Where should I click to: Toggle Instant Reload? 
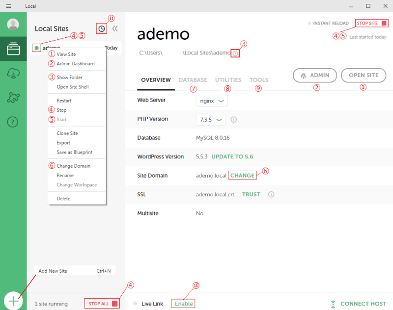point(328,23)
